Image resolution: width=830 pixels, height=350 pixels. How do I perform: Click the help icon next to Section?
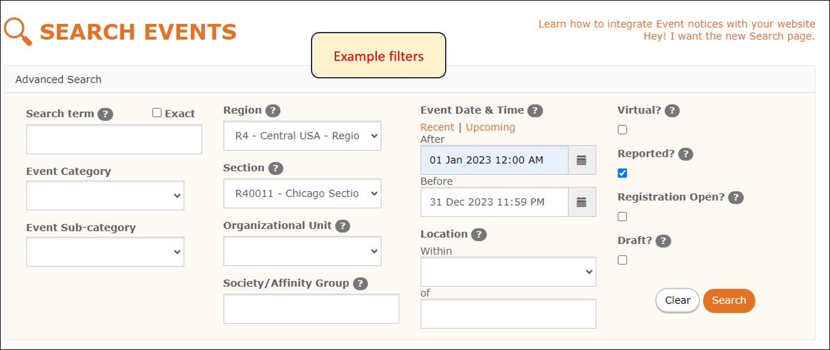coord(275,168)
